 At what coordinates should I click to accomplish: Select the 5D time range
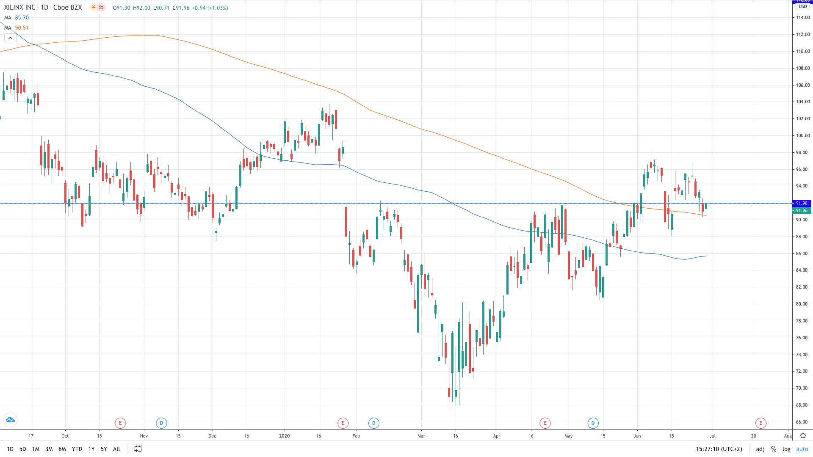23,449
